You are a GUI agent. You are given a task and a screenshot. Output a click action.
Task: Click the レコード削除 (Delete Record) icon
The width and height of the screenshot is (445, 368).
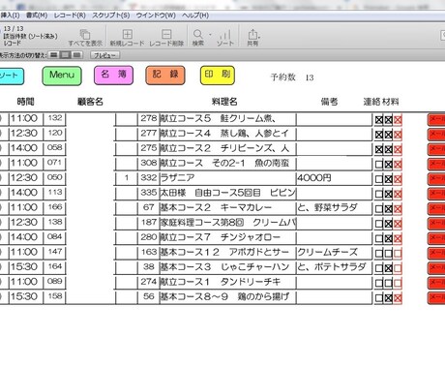pos(166,38)
